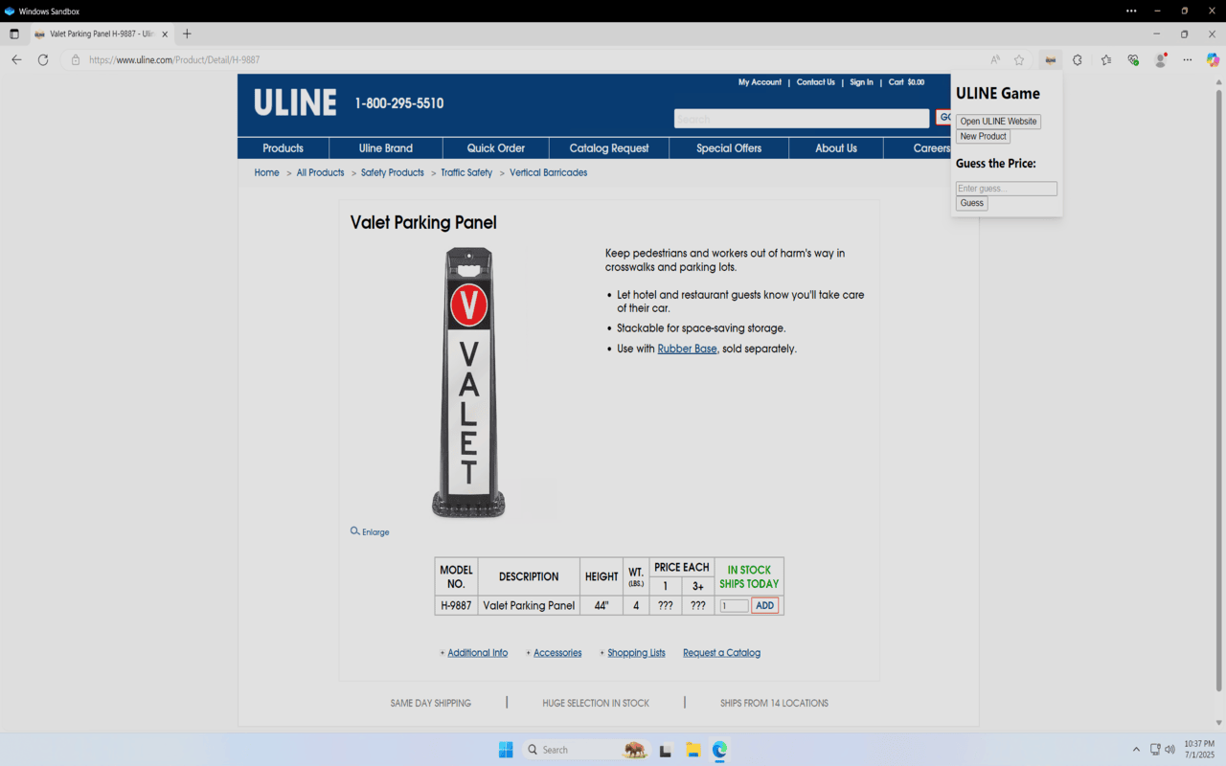The height and width of the screenshot is (766, 1226).
Task: Open the Catalog Request menu
Action: coord(609,148)
